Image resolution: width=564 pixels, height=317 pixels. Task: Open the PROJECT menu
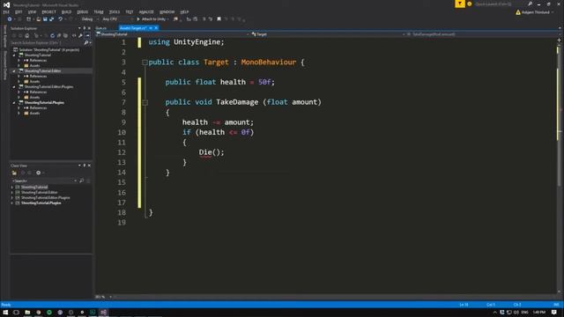pos(48,11)
